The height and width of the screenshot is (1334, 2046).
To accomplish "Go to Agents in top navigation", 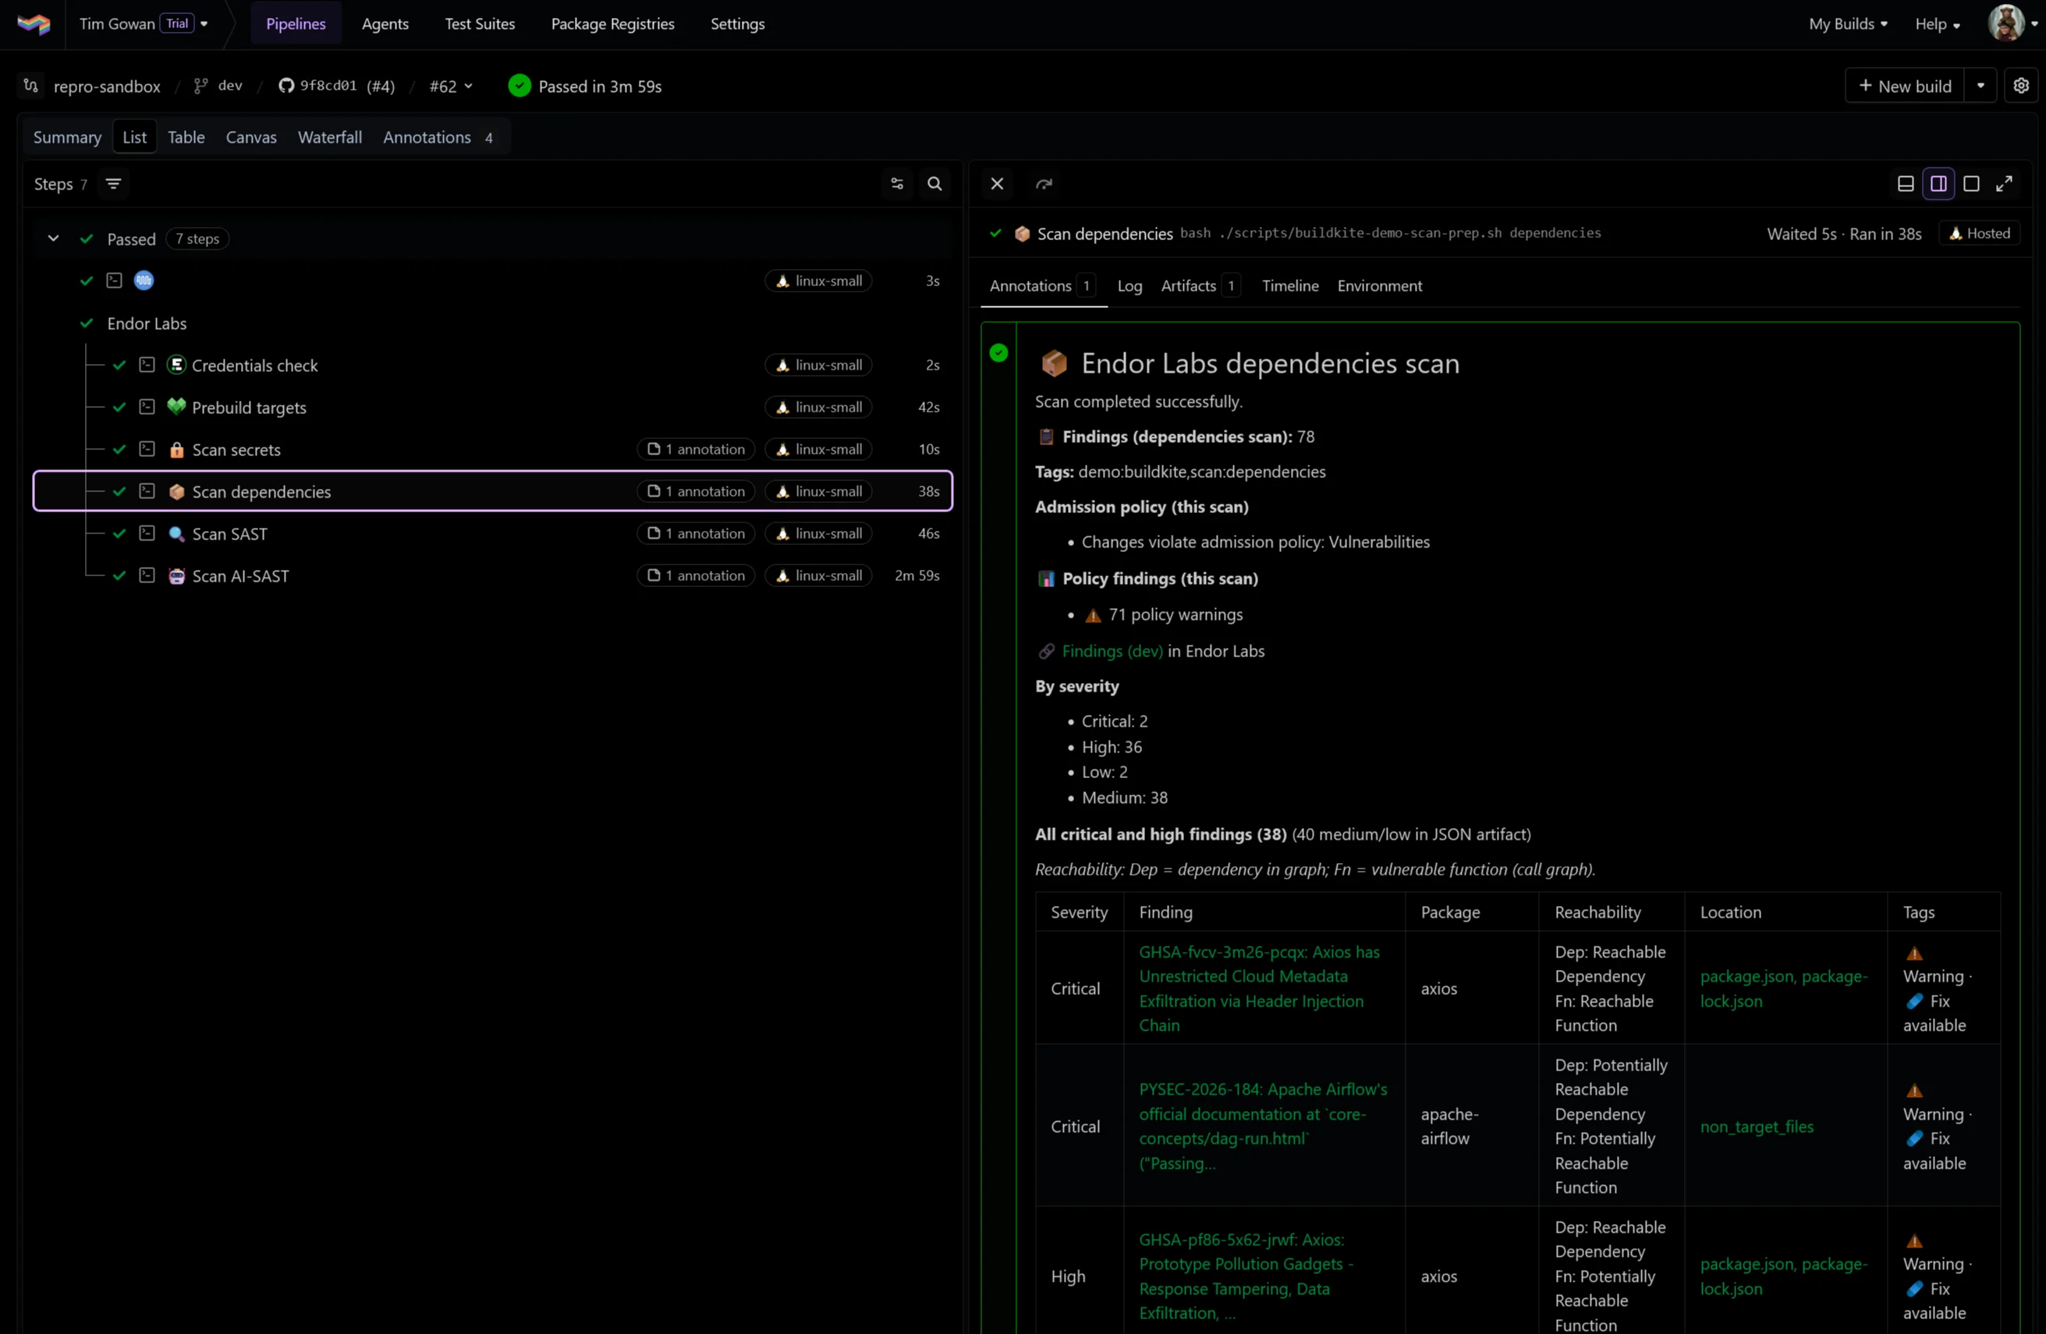I will click(385, 24).
